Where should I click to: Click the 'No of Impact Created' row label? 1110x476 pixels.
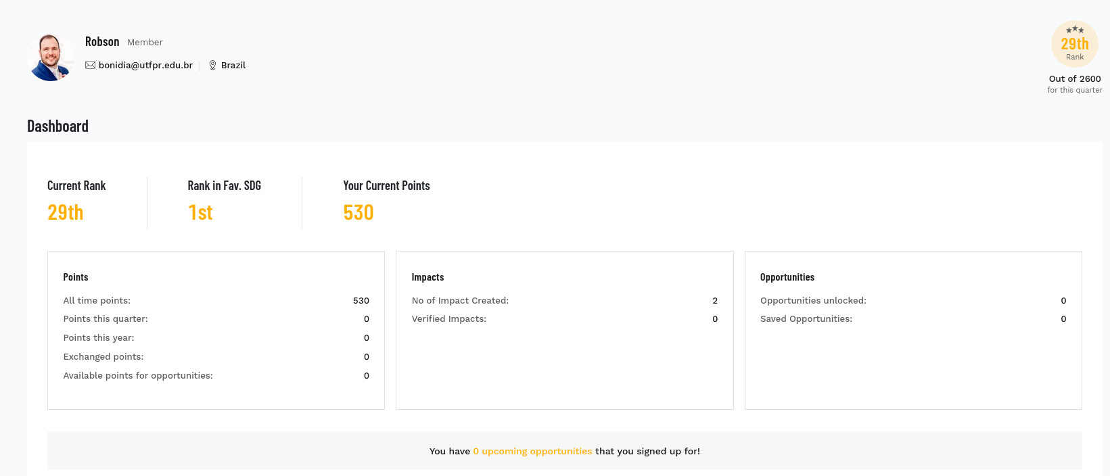point(460,301)
